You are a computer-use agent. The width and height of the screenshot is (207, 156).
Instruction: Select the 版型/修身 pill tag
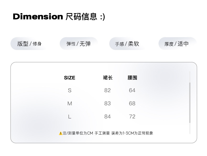tap(29, 44)
